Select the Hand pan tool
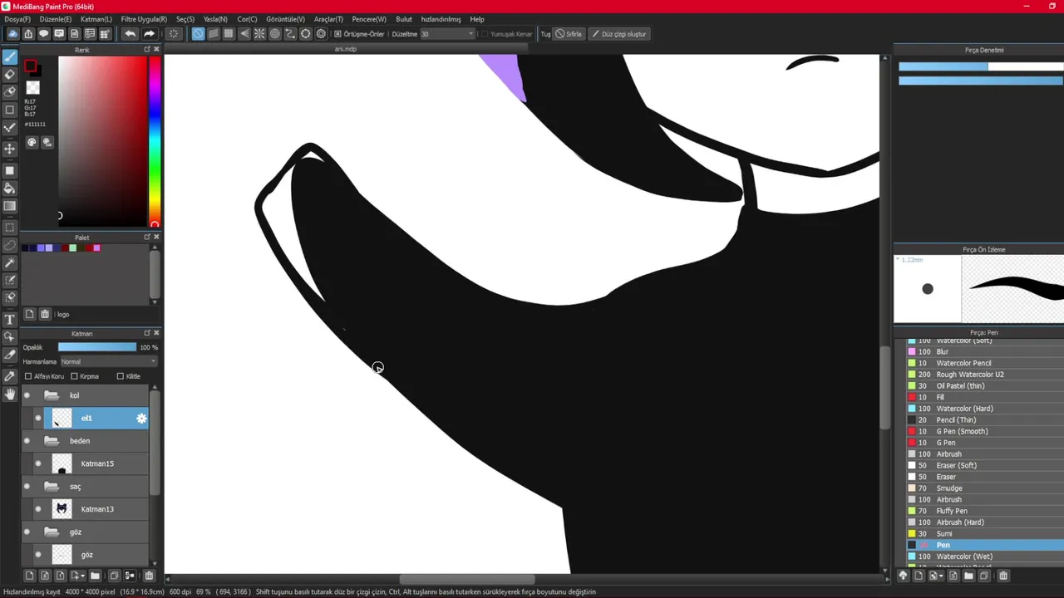The height and width of the screenshot is (598, 1064). (x=10, y=395)
